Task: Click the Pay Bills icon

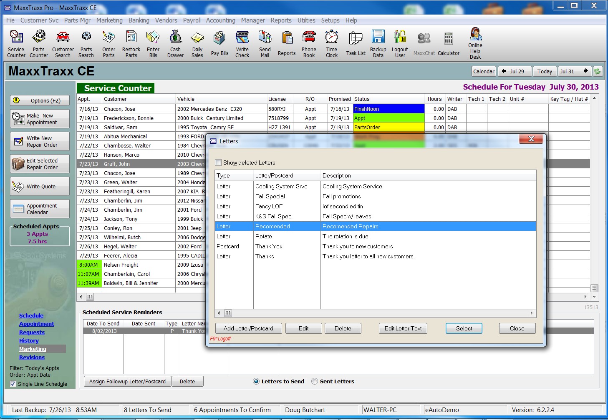Action: (219, 44)
